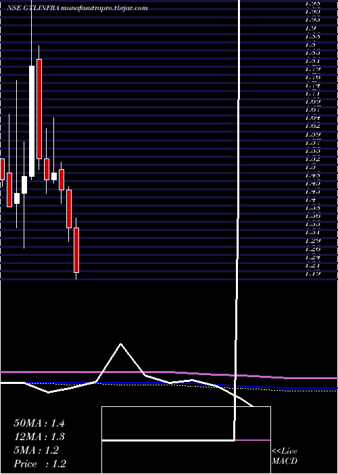This screenshot has width=338, height=474.
Task: Click the 12MA : 1.3 readout
Action: coord(39,437)
